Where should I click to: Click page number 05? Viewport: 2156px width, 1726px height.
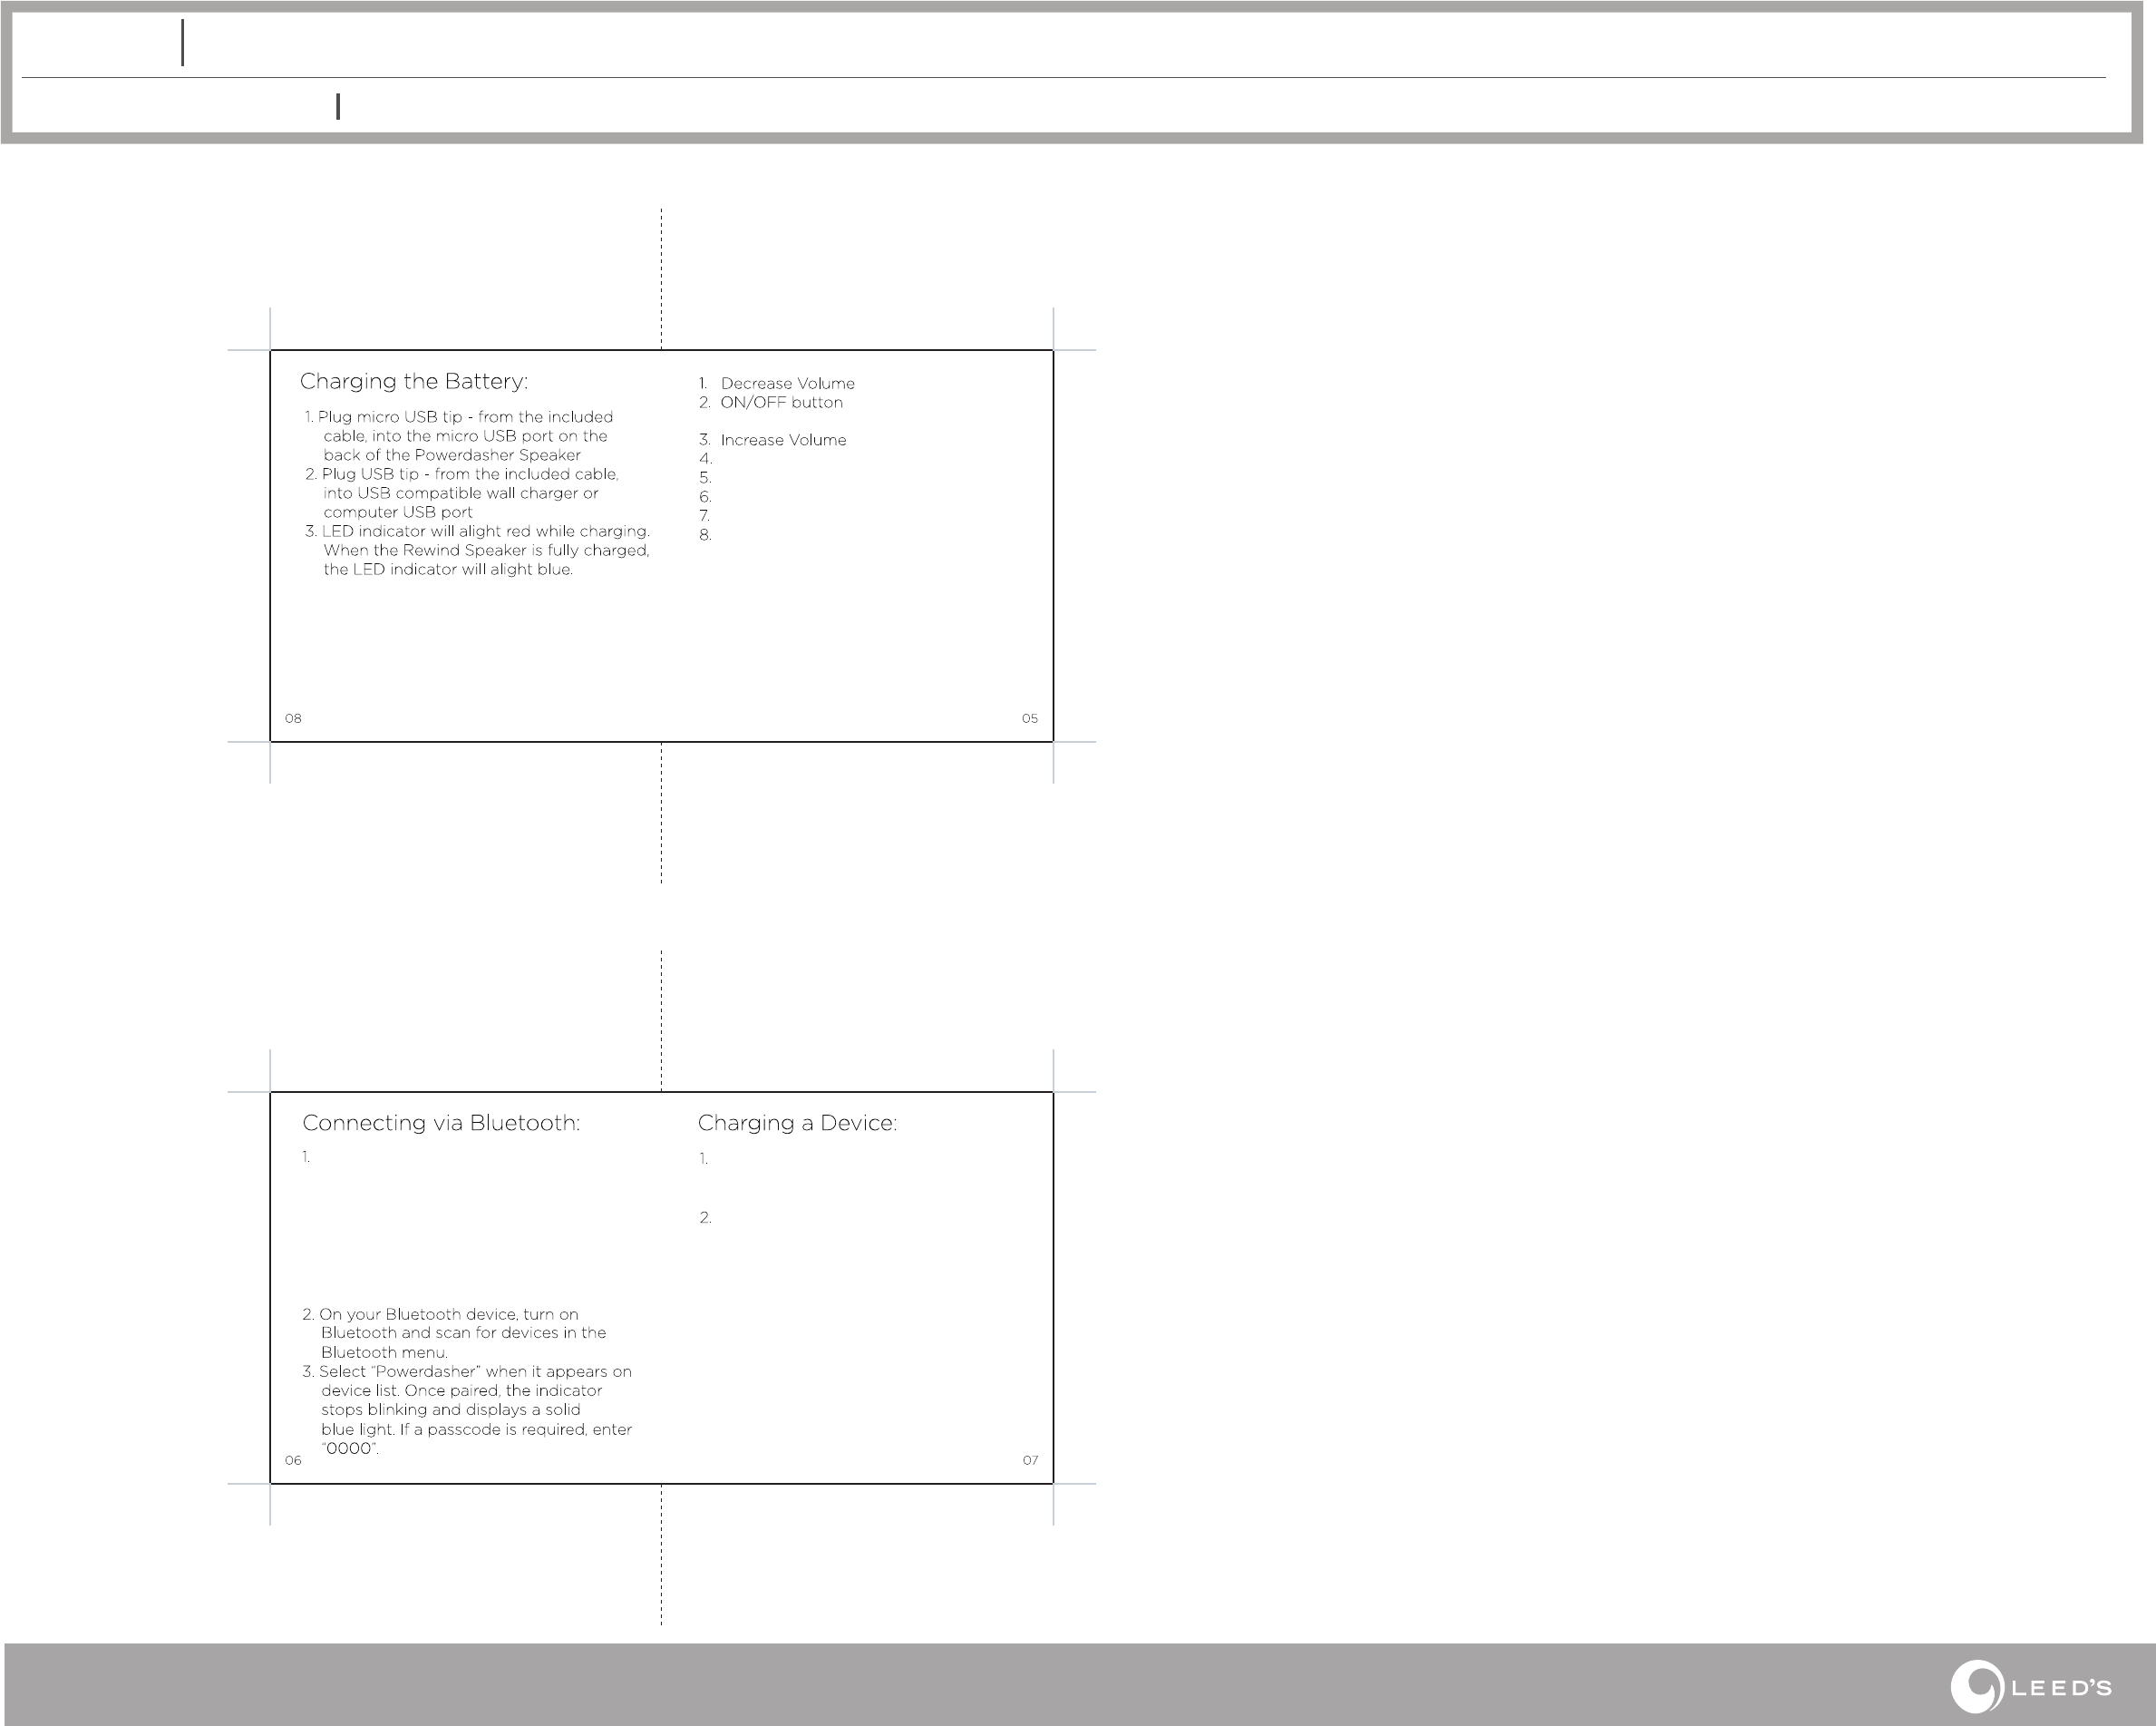(x=1030, y=718)
